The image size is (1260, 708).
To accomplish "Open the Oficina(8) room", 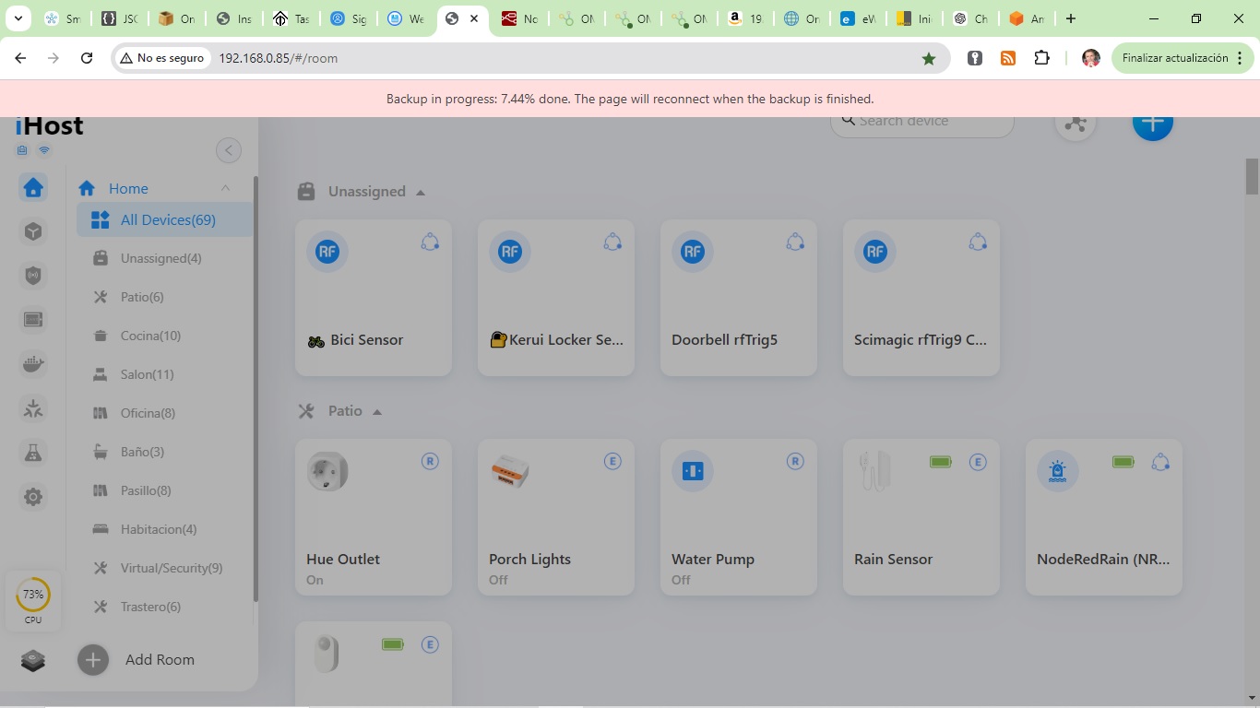I will [164, 413].
